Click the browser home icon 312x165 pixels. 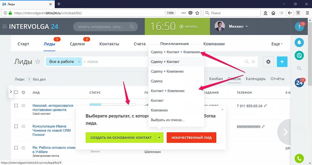pyautogui.click(x=273, y=13)
